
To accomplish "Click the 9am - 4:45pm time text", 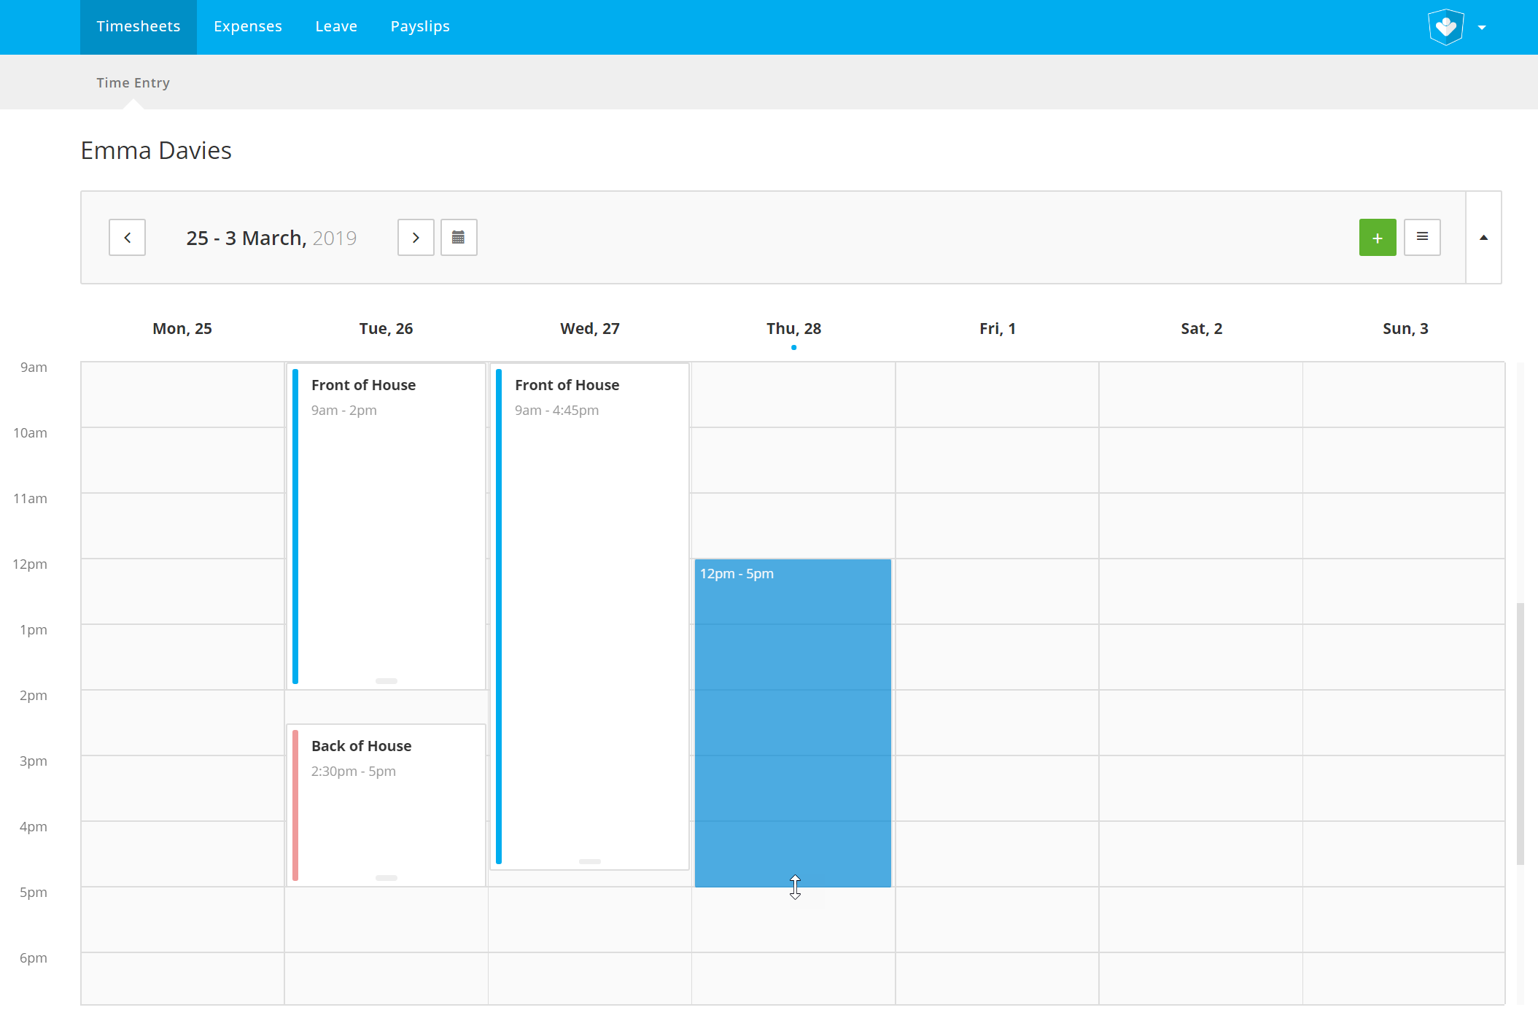I will 557,411.
